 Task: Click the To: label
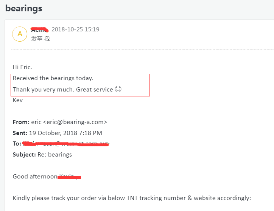pyautogui.click(x=17, y=144)
